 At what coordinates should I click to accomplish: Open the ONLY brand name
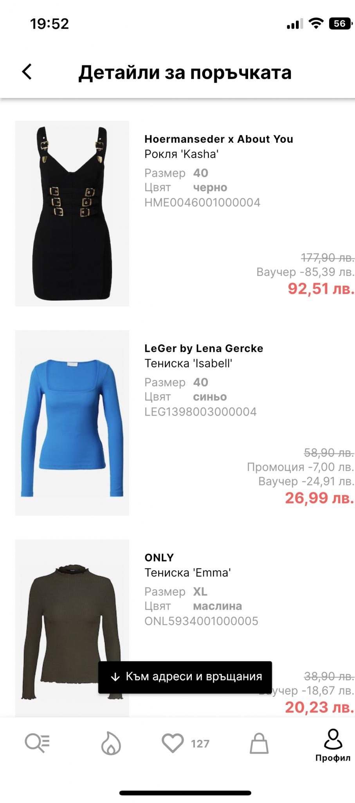point(159,558)
